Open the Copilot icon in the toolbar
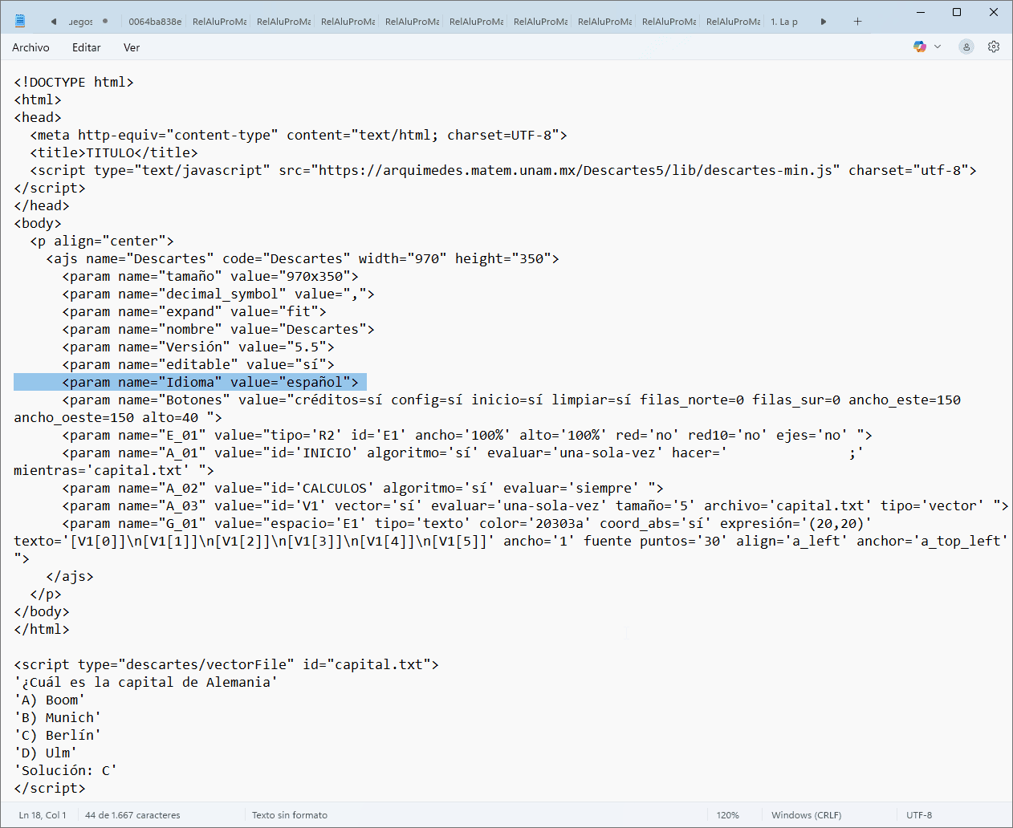This screenshot has width=1013, height=828. pos(919,47)
